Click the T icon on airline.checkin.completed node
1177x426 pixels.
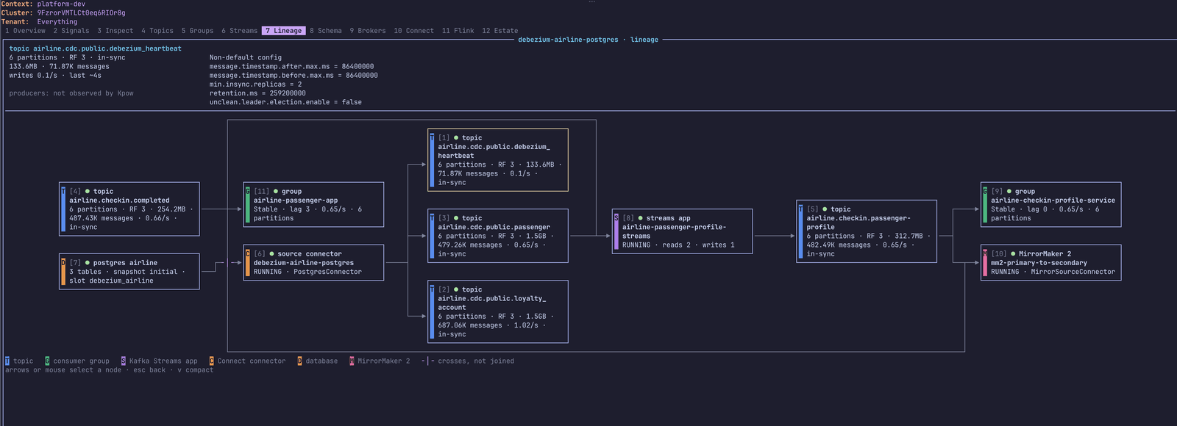tap(63, 191)
